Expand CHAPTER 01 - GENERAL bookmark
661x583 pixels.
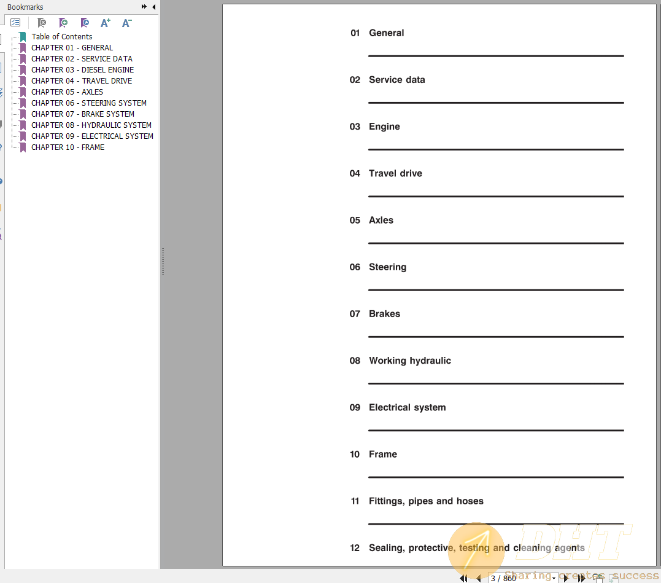coord(72,47)
